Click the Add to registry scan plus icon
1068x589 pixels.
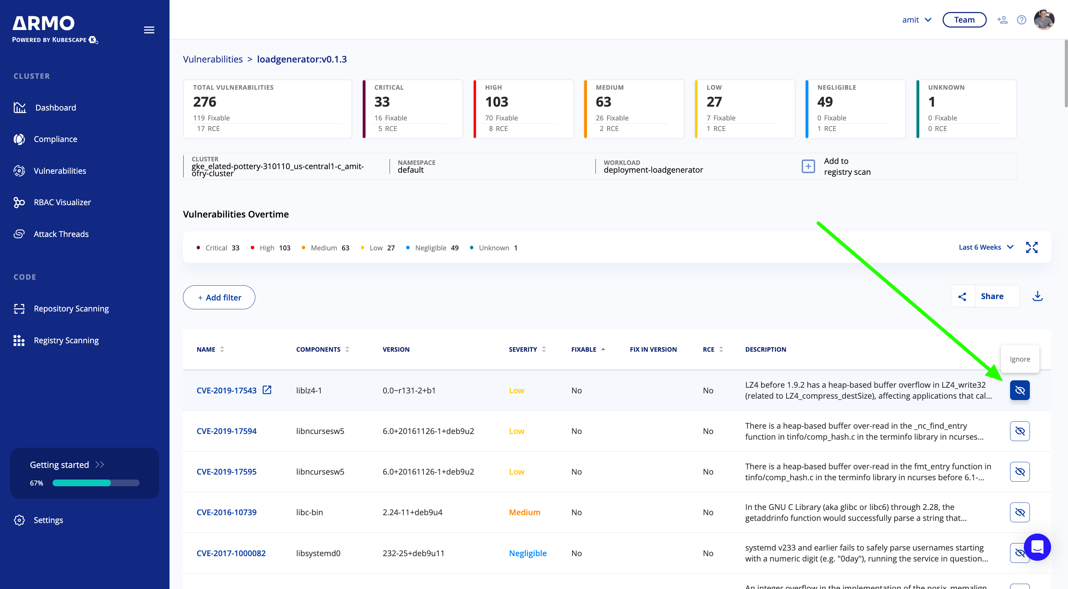pyautogui.click(x=808, y=166)
